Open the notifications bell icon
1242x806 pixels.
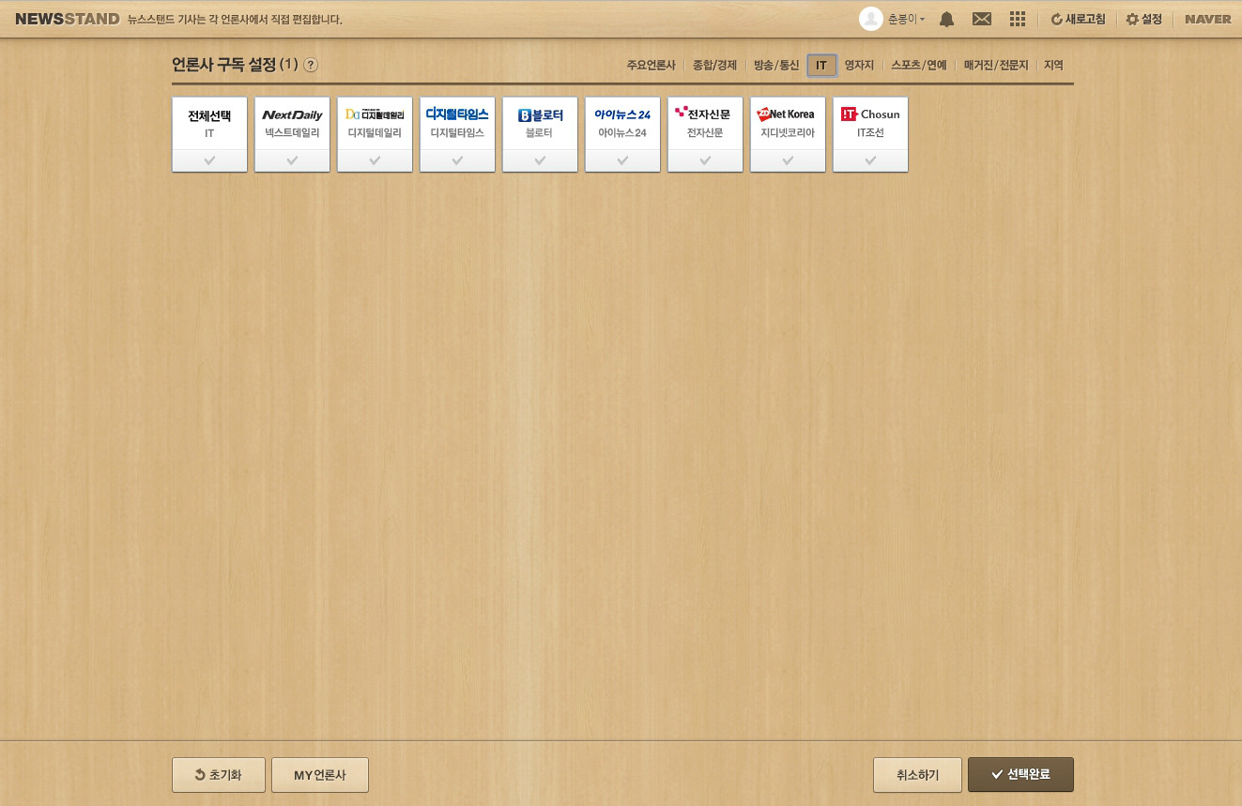coord(946,19)
